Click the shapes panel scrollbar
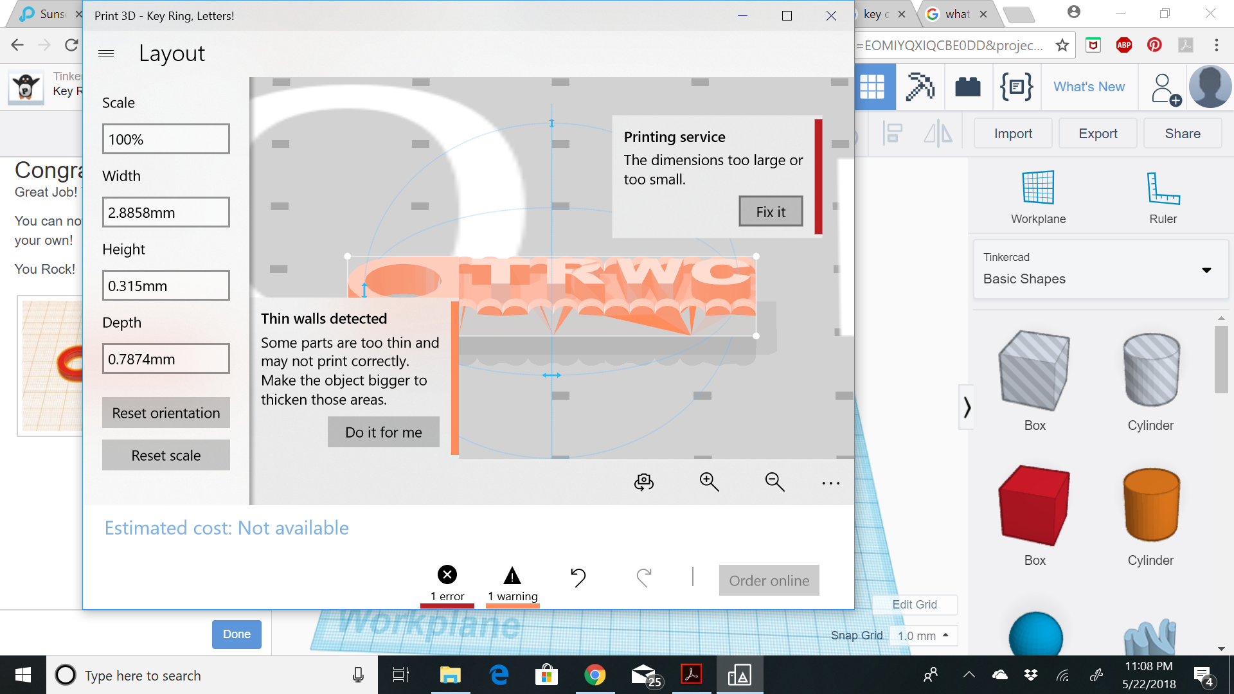 point(1221,359)
